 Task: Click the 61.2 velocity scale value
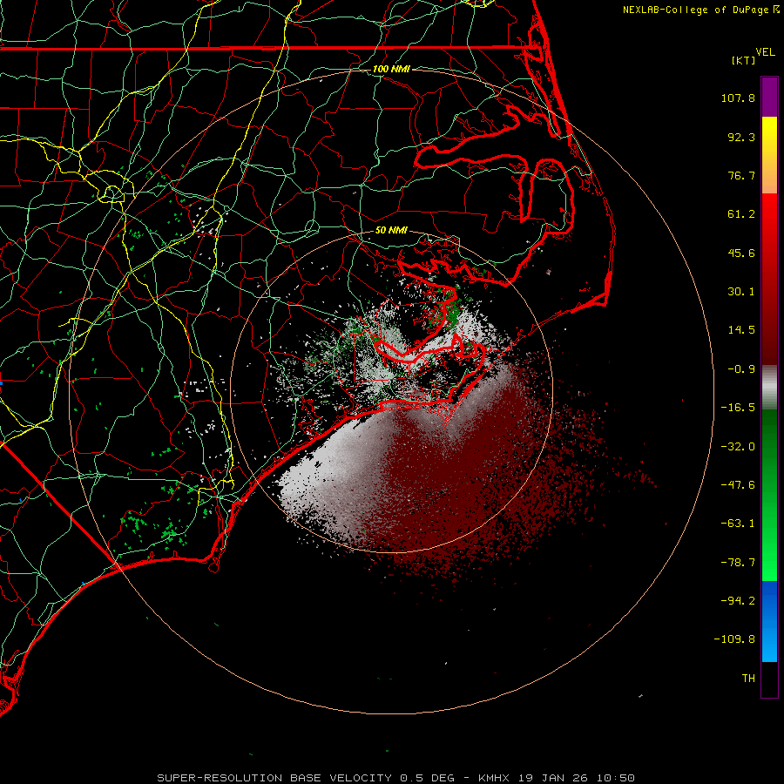741,214
